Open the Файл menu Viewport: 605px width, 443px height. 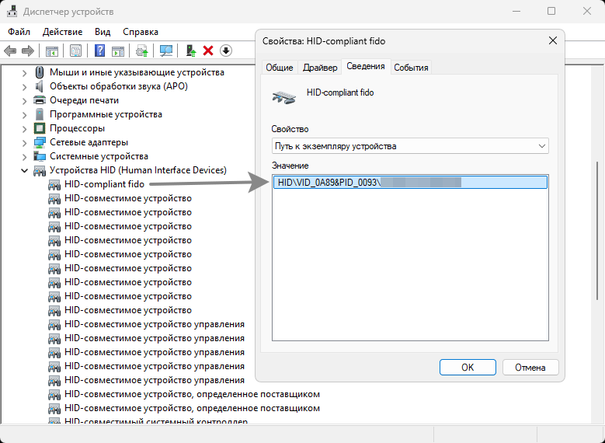19,32
